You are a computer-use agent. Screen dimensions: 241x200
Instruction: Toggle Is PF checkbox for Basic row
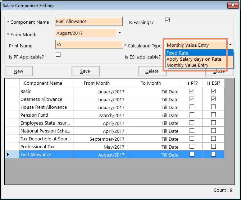192,91
